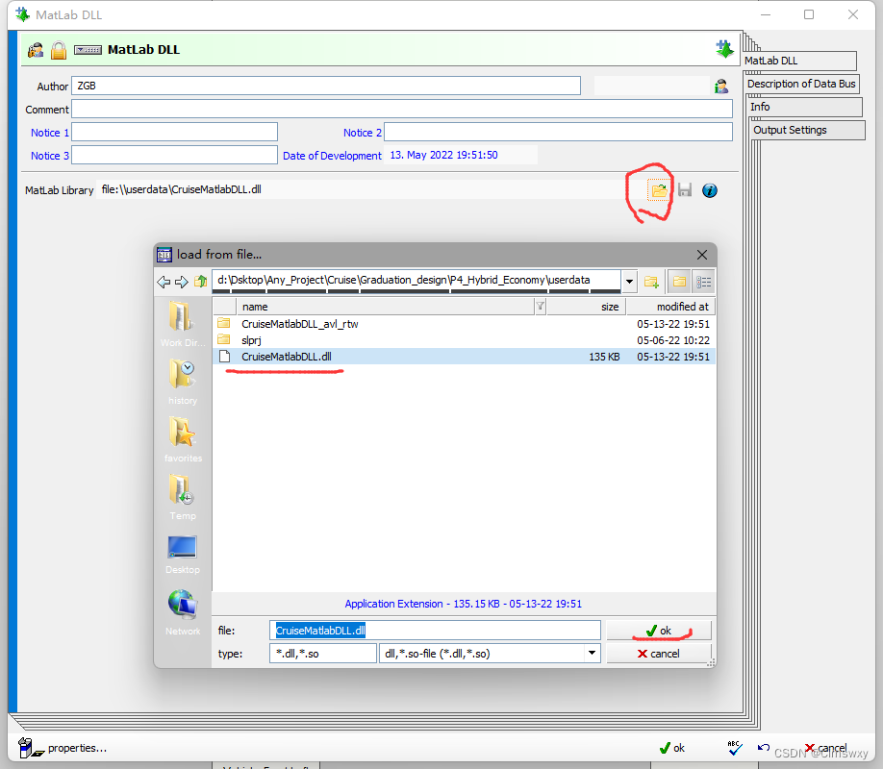This screenshot has height=769, width=883.
Task: Click the keyboard-style icon in header
Action: click(88, 50)
